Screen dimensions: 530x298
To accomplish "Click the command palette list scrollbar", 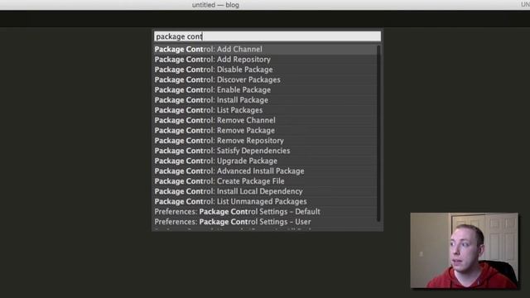I will point(378,134).
